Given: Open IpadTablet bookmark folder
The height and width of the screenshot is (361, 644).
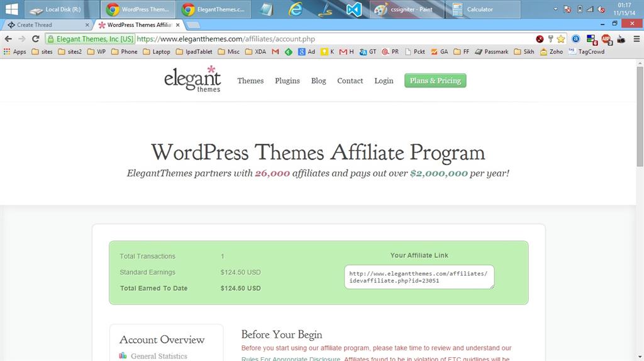Looking at the screenshot, I should [194, 51].
